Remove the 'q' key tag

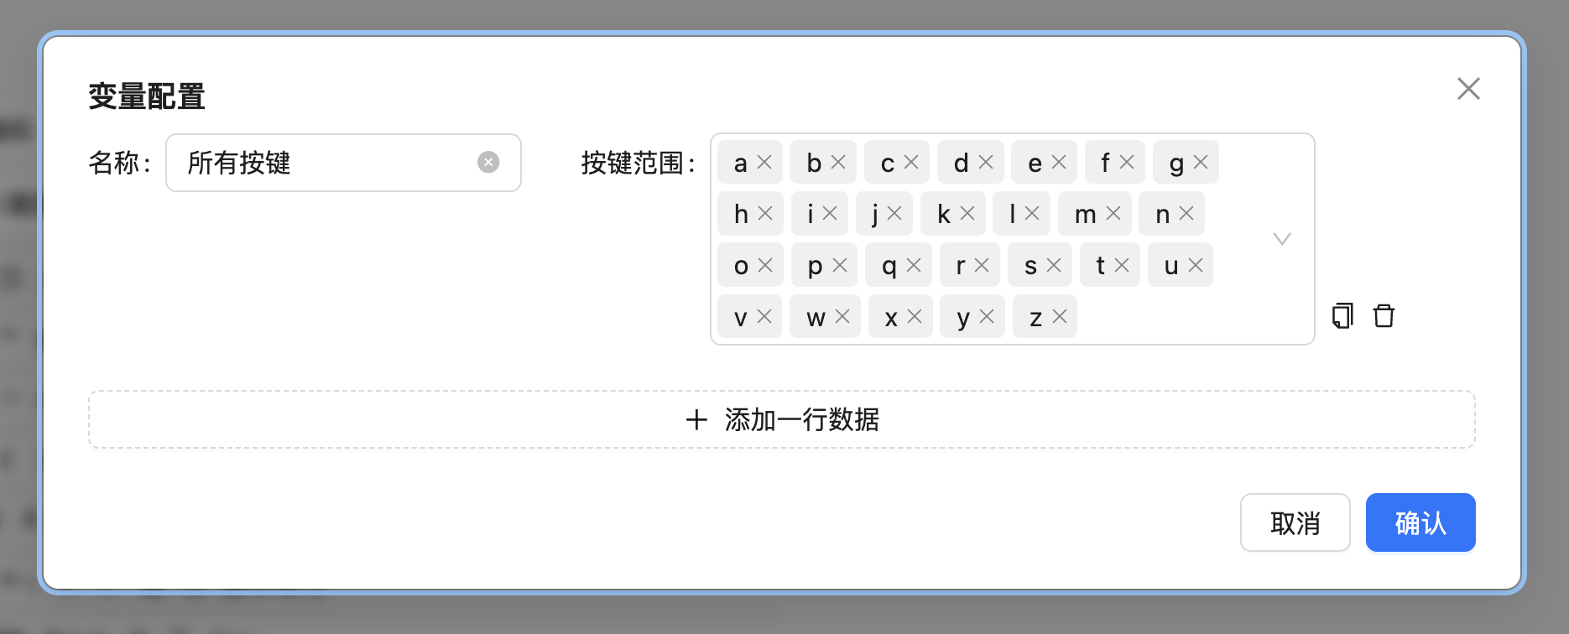point(914,266)
